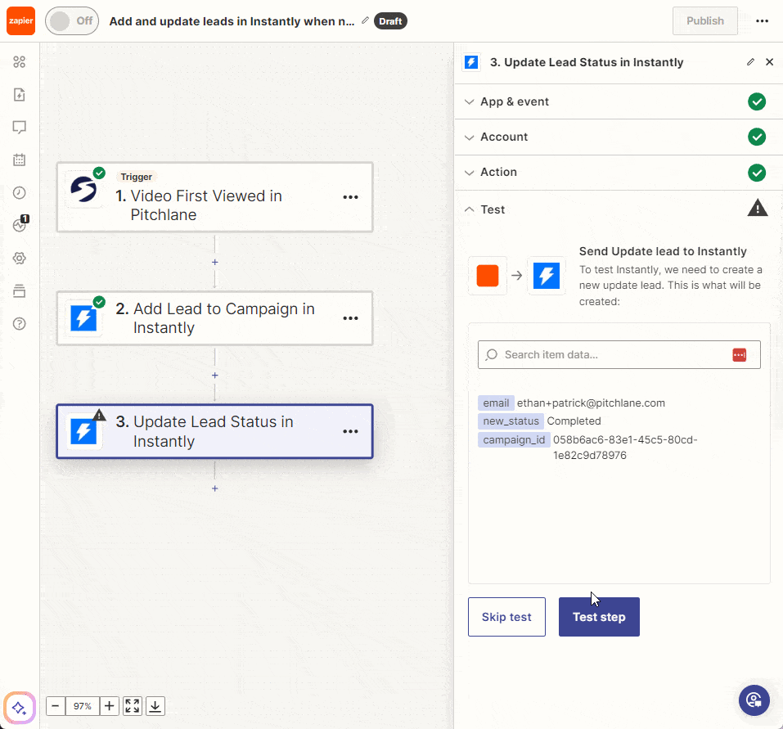Open three-dot menu on step 2

tap(350, 318)
